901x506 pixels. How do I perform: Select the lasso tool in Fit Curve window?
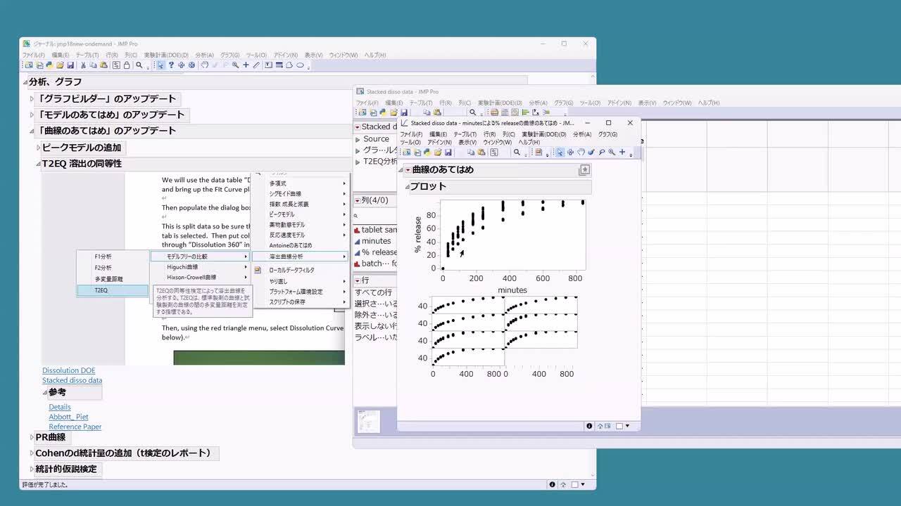pos(601,153)
